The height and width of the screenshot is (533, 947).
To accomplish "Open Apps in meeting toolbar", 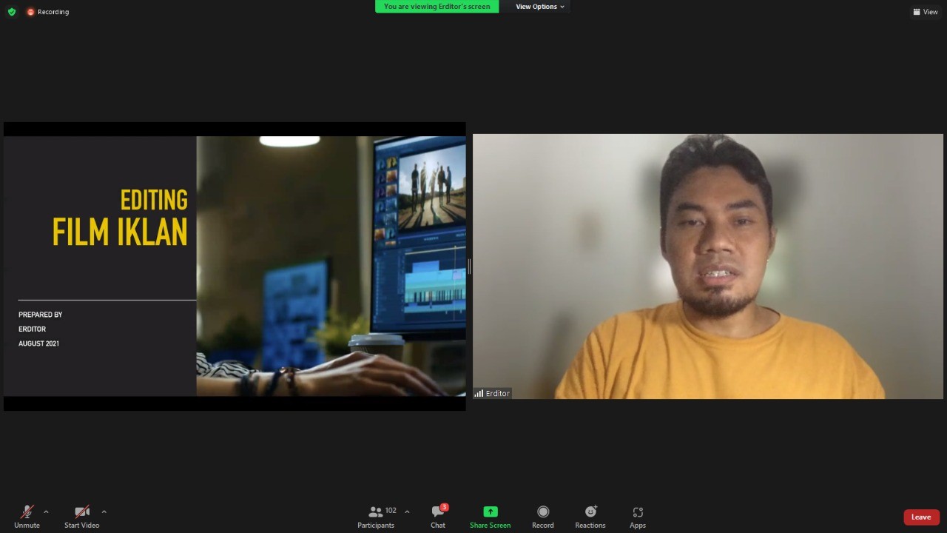I will 638,517.
